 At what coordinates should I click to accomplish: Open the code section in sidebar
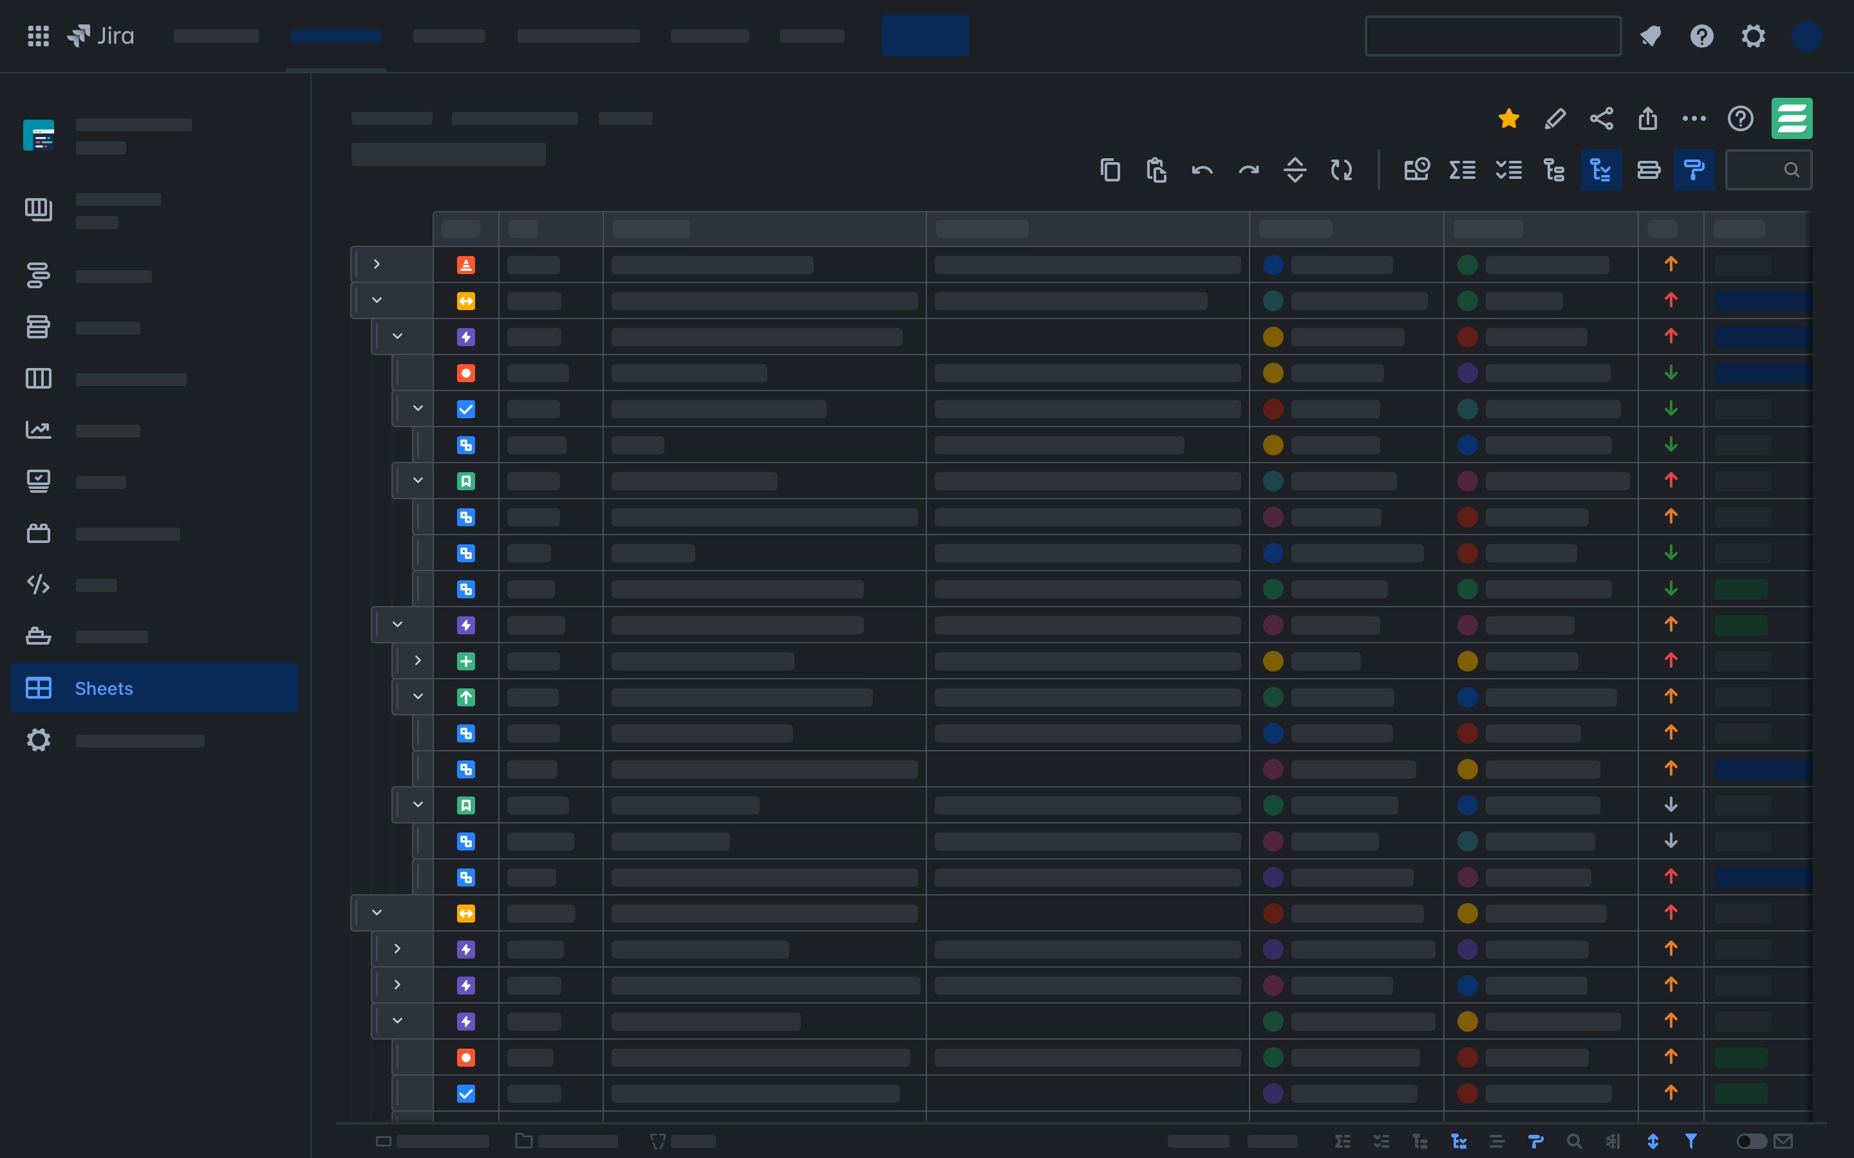tap(39, 585)
